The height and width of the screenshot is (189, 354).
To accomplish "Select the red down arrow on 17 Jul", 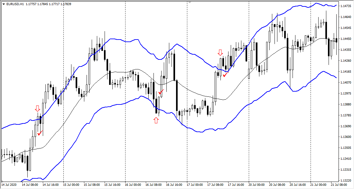I will pyautogui.click(x=220, y=52).
